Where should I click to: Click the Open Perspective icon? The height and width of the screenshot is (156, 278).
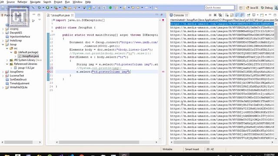point(241,8)
